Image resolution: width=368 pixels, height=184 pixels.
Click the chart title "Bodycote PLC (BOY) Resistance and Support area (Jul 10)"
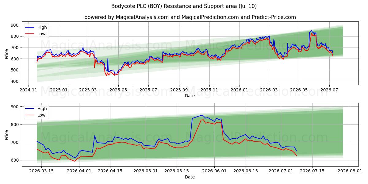point(184,6)
